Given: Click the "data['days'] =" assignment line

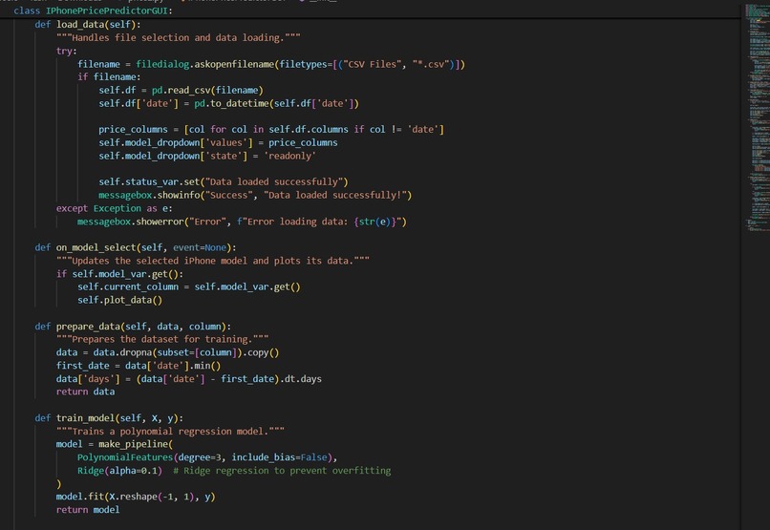Looking at the screenshot, I should (x=188, y=379).
